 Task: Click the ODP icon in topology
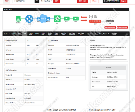point(76,19)
